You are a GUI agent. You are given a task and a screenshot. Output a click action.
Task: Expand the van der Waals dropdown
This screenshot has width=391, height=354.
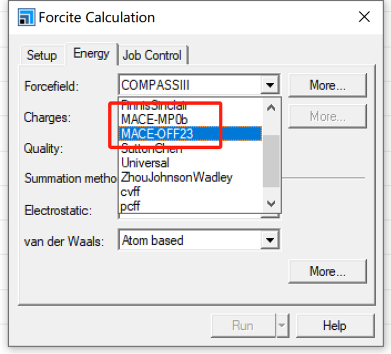click(269, 240)
